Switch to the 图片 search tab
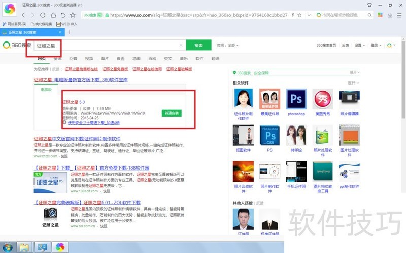 [105, 58]
